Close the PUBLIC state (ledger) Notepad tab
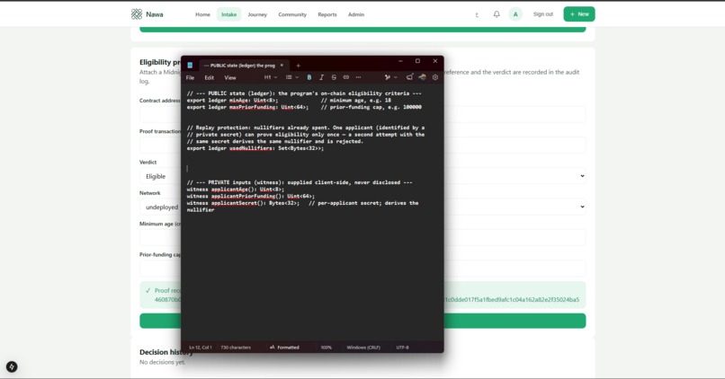 click(x=282, y=66)
